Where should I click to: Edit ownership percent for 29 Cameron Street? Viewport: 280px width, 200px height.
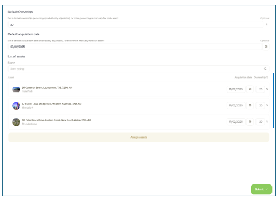pos(260,89)
